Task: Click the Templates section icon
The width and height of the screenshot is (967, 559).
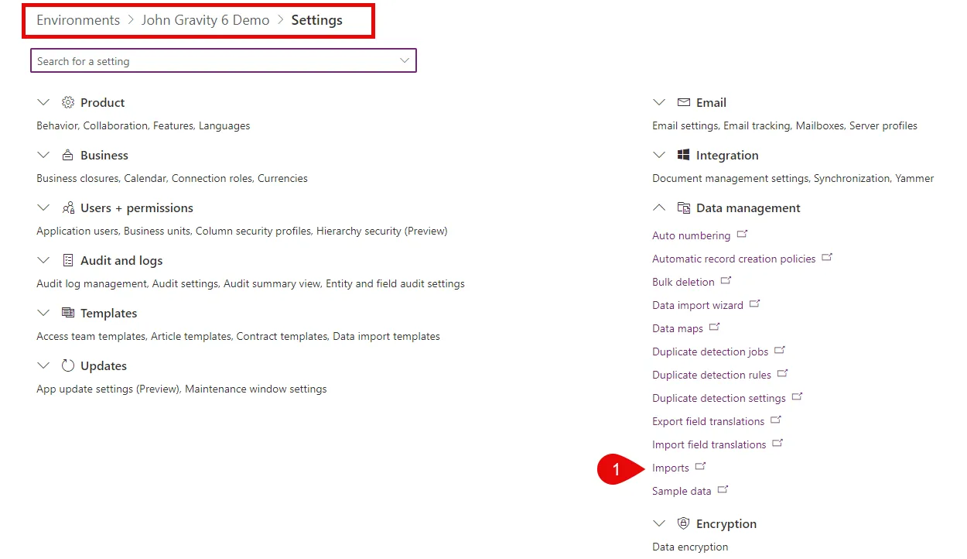Action: 68,313
